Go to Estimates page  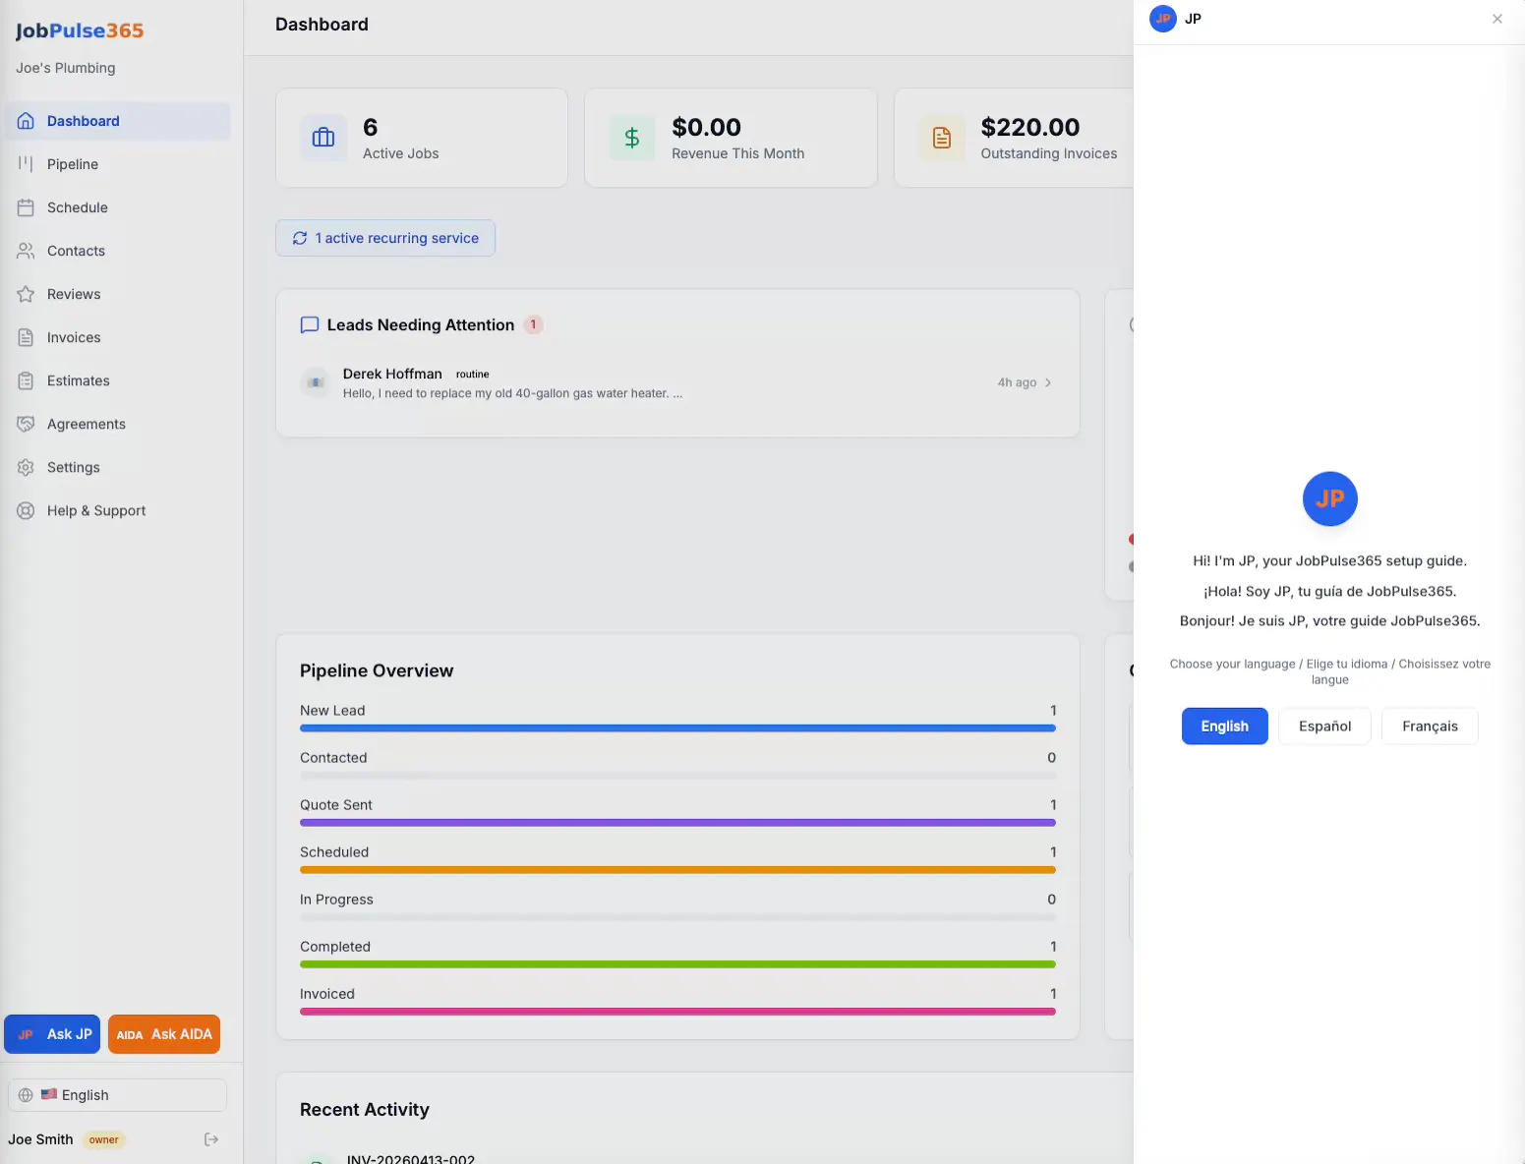coord(117,380)
